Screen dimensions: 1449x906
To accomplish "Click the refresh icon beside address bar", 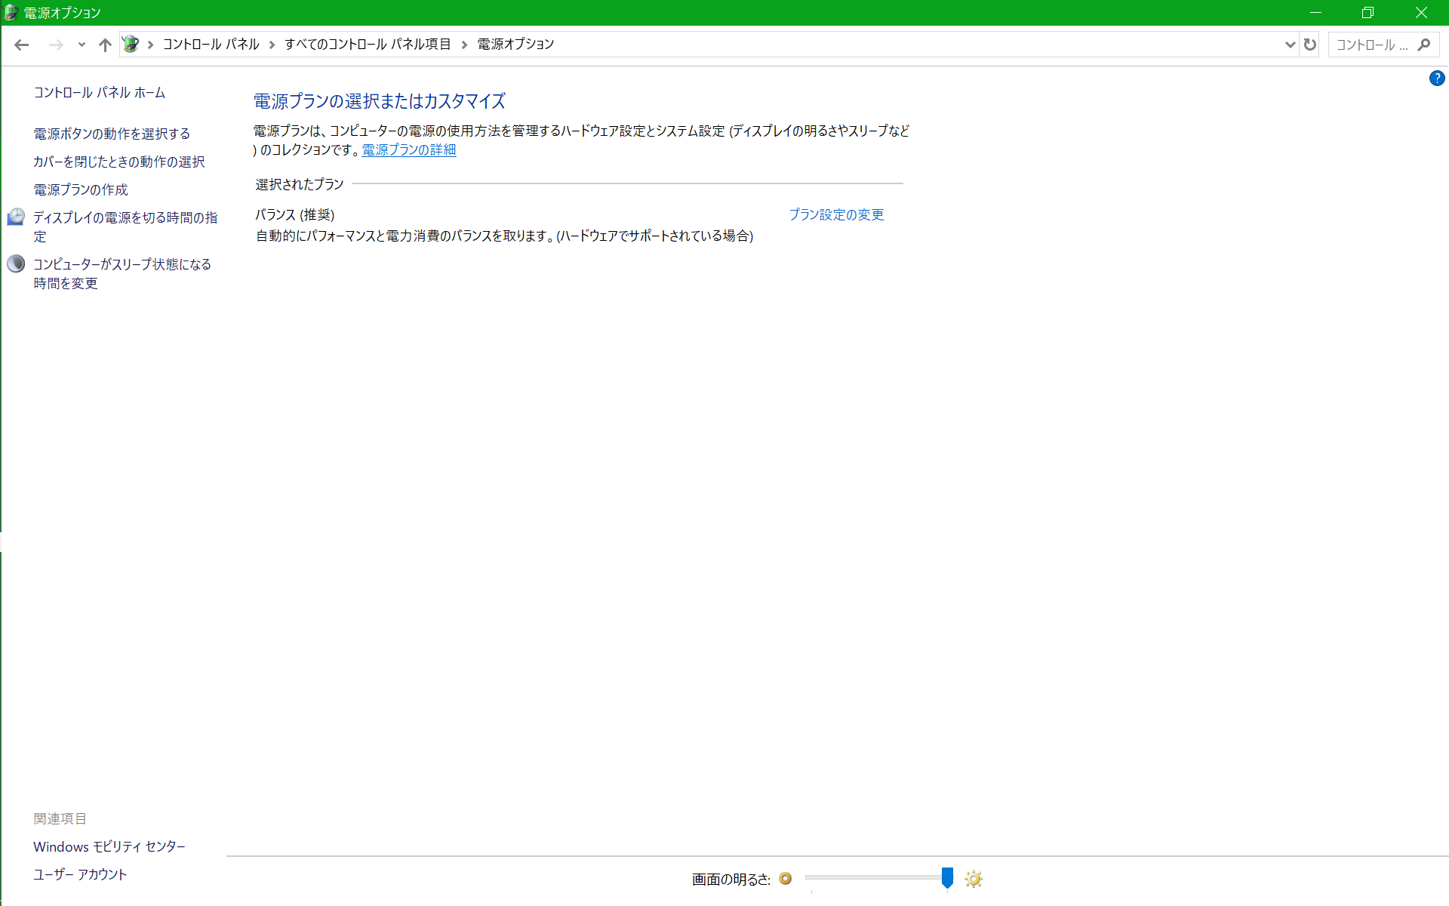I will point(1309,45).
